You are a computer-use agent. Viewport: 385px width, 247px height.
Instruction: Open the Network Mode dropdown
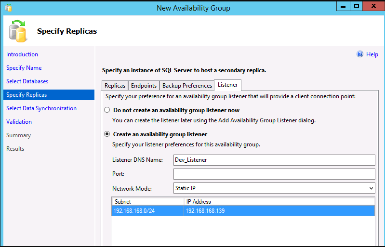[x=274, y=188]
